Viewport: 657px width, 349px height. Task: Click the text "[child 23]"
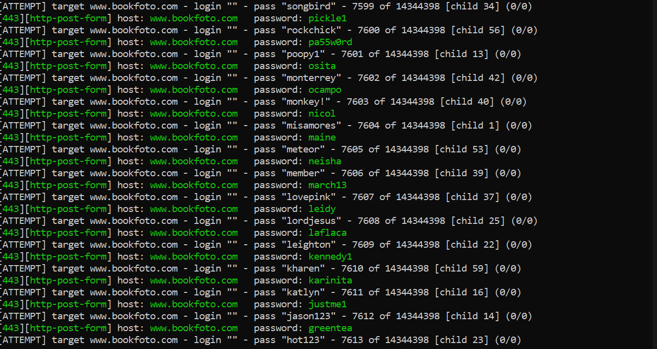pos(461,340)
